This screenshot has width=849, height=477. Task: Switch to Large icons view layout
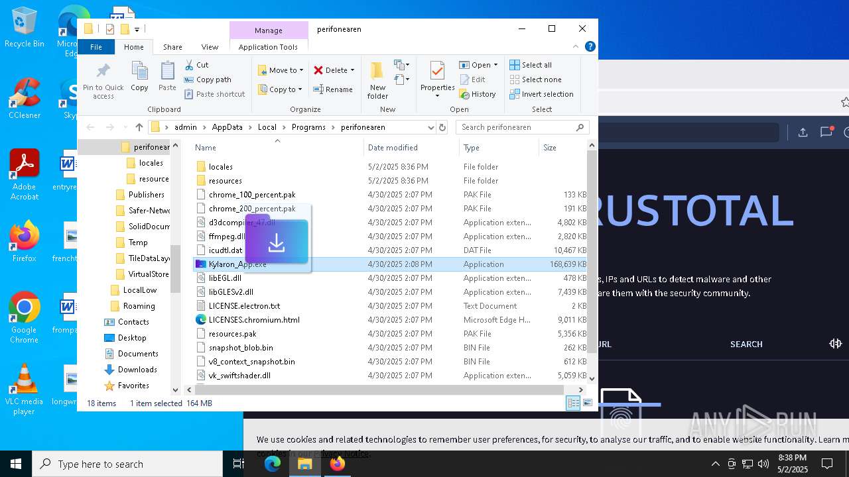click(x=587, y=403)
